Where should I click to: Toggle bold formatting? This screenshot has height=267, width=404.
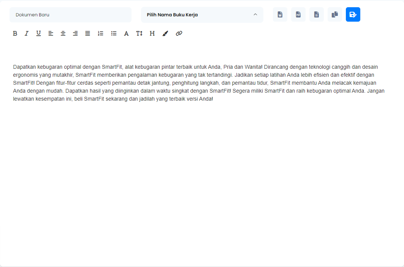pyautogui.click(x=15, y=33)
